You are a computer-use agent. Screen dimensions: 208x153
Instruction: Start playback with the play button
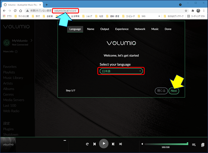[x=104, y=144]
